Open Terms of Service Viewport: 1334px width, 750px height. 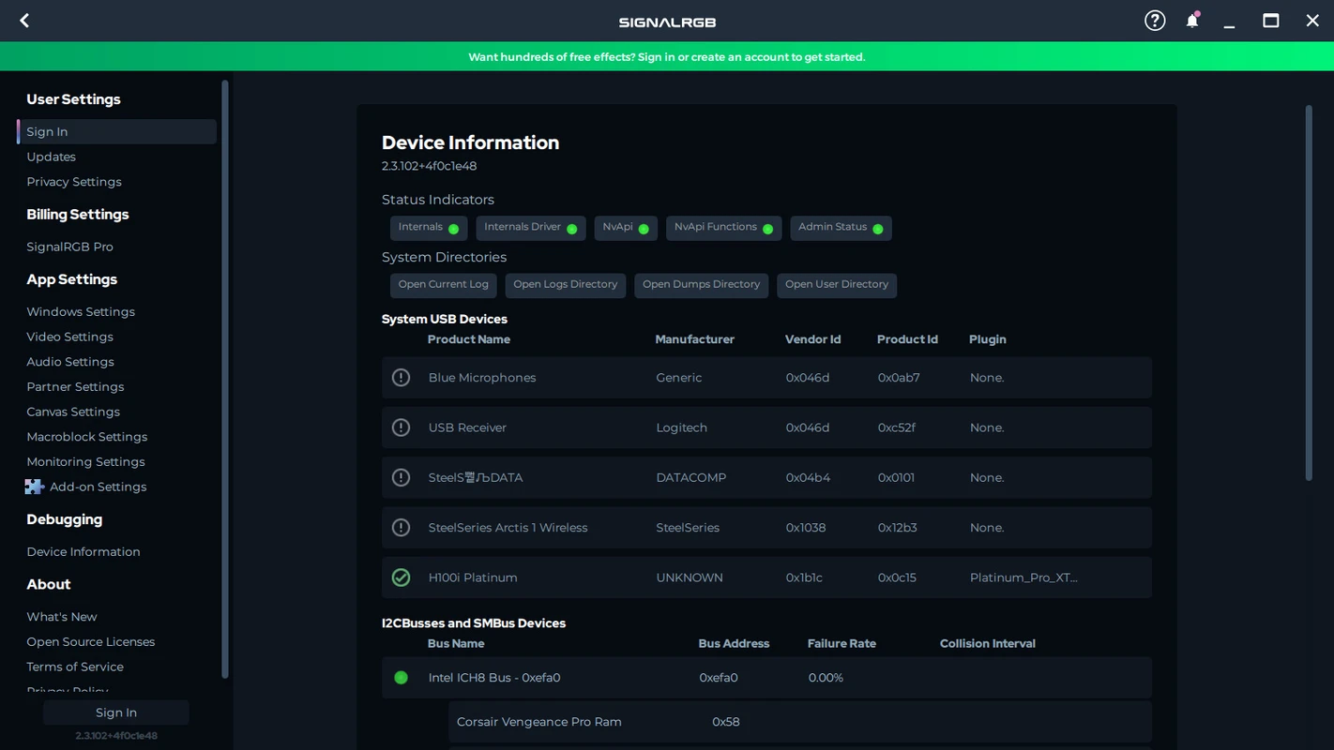point(75,667)
